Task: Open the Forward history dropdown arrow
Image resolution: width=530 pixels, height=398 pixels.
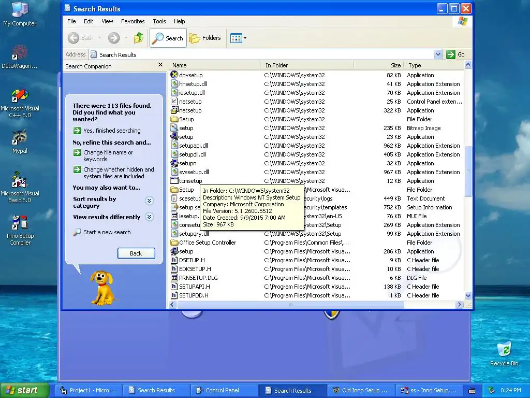Action: [126, 38]
